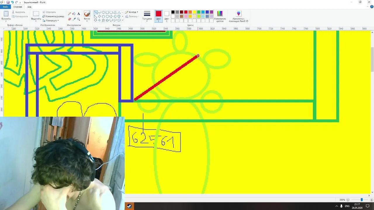This screenshot has height=210, width=374.
Task: Click zoom in plus button
Action: [372, 200]
